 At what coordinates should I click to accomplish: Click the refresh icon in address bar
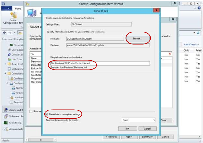tap(198, 33)
